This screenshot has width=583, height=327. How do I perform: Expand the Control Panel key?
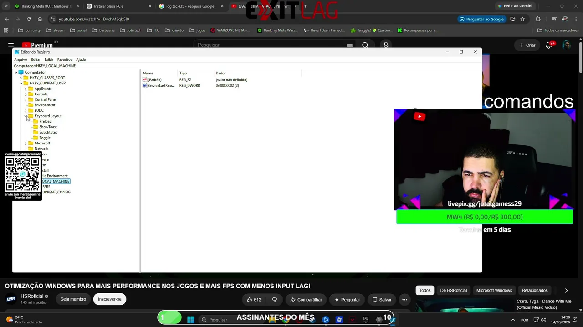(26, 99)
